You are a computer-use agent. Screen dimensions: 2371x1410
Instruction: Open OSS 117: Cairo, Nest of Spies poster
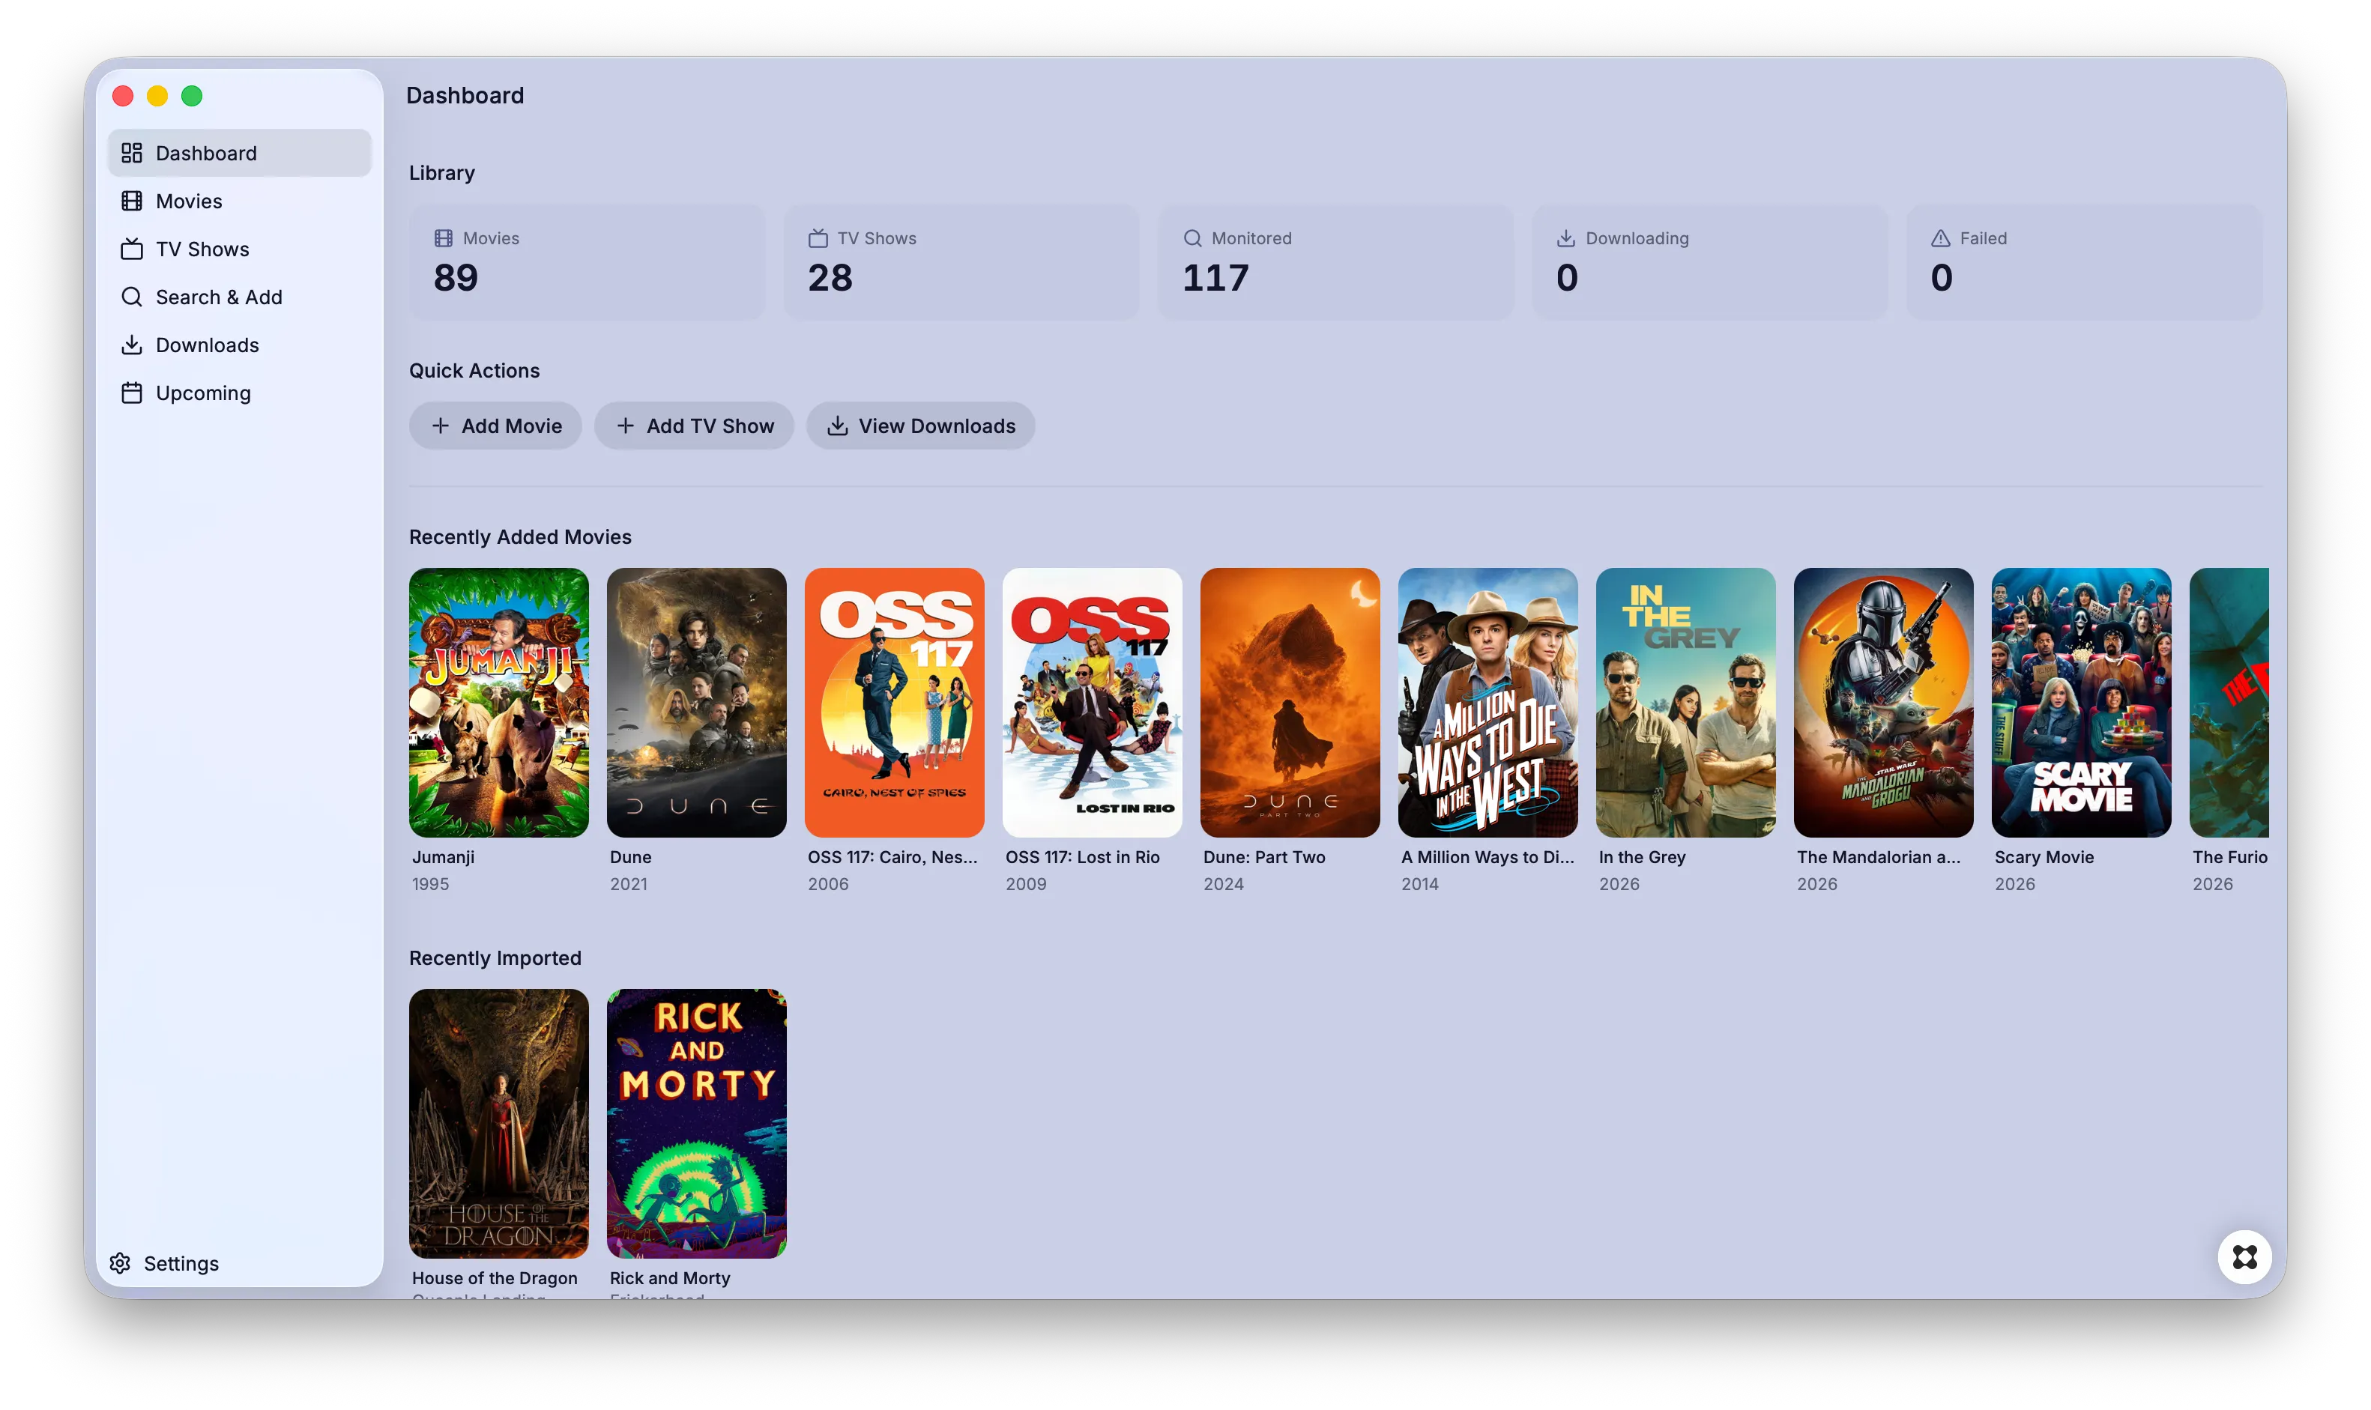pyautogui.click(x=894, y=702)
